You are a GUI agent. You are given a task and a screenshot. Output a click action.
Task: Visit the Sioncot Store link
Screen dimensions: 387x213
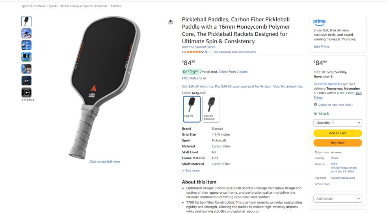tap(199, 47)
